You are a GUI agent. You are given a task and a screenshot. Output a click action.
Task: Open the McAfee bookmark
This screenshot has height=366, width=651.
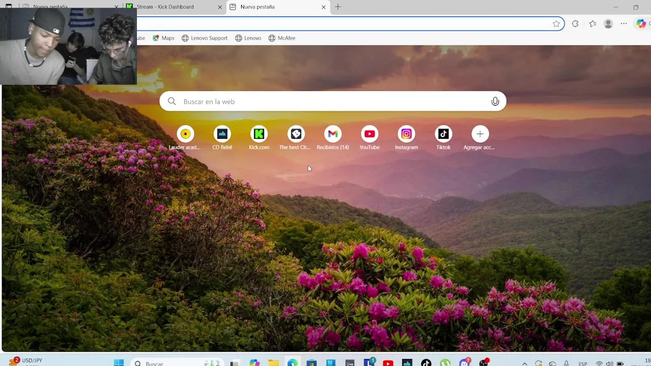(x=282, y=38)
